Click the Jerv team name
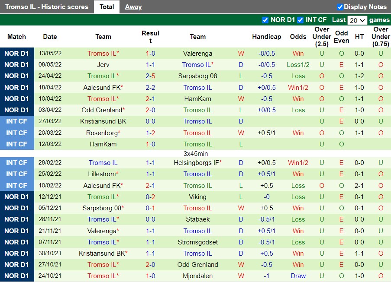The height and width of the screenshot is (282, 391). click(103, 65)
